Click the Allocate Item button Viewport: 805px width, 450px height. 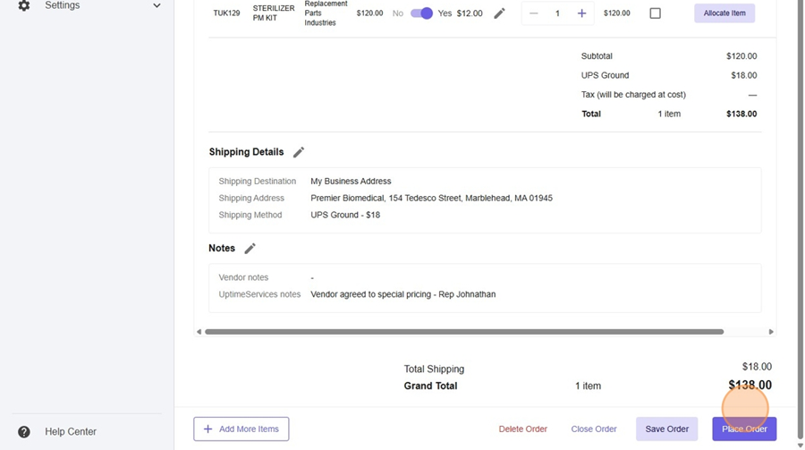coord(724,13)
